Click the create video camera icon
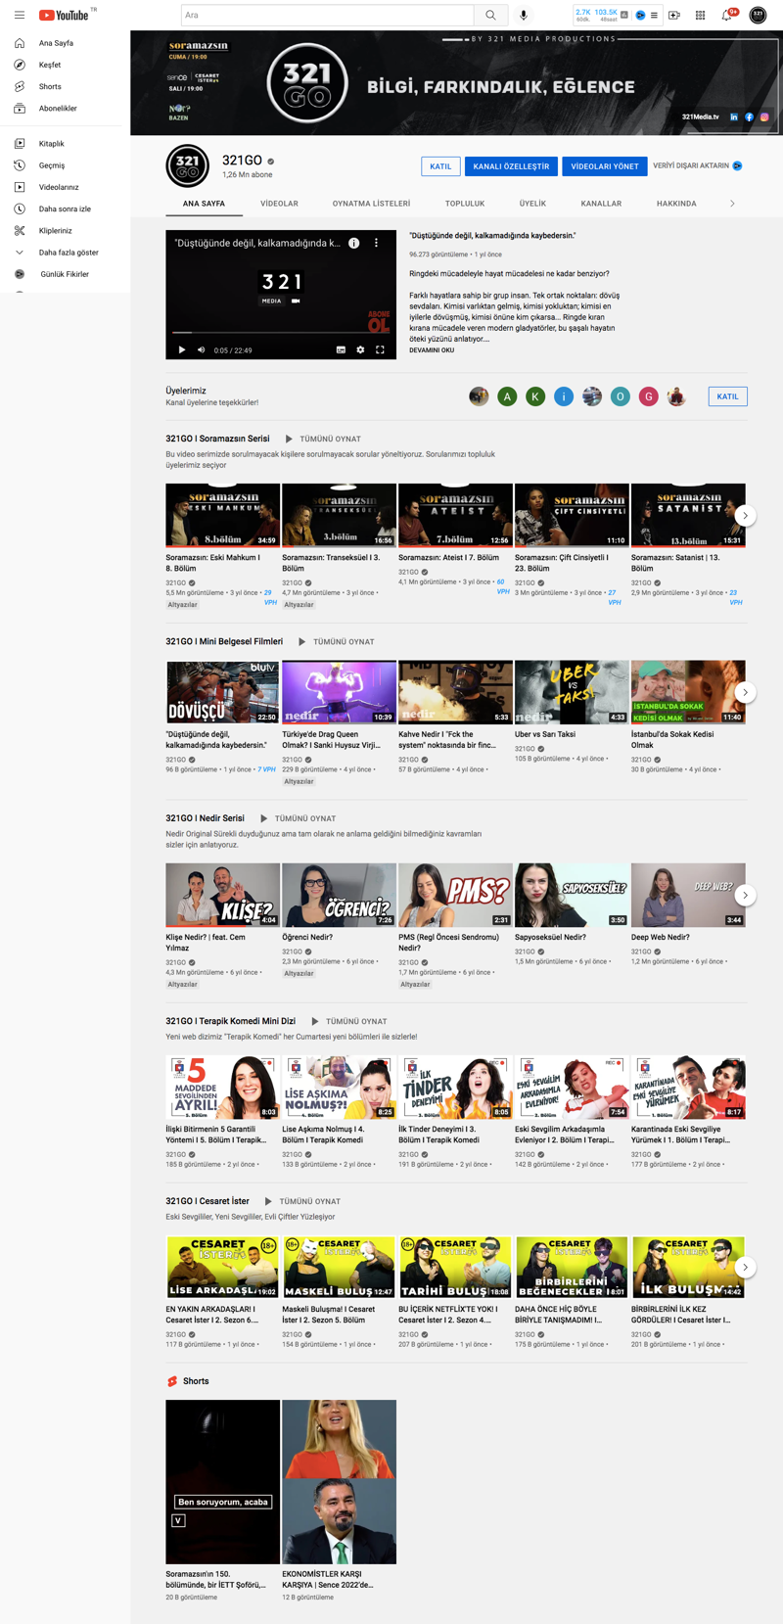This screenshot has height=1624, width=783. point(674,15)
